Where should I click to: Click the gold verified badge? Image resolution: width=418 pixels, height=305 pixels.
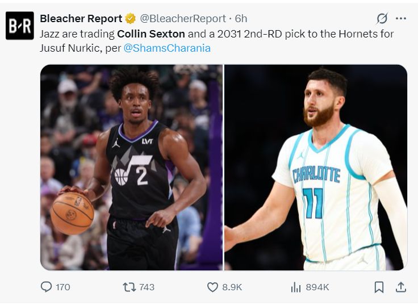tap(130, 19)
